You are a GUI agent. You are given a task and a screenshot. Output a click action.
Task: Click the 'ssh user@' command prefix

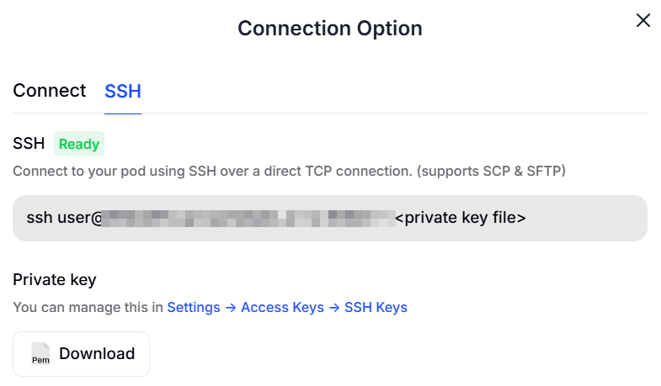point(64,218)
